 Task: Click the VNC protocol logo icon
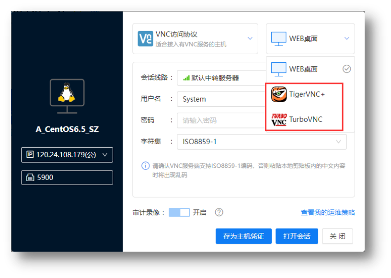click(145, 39)
